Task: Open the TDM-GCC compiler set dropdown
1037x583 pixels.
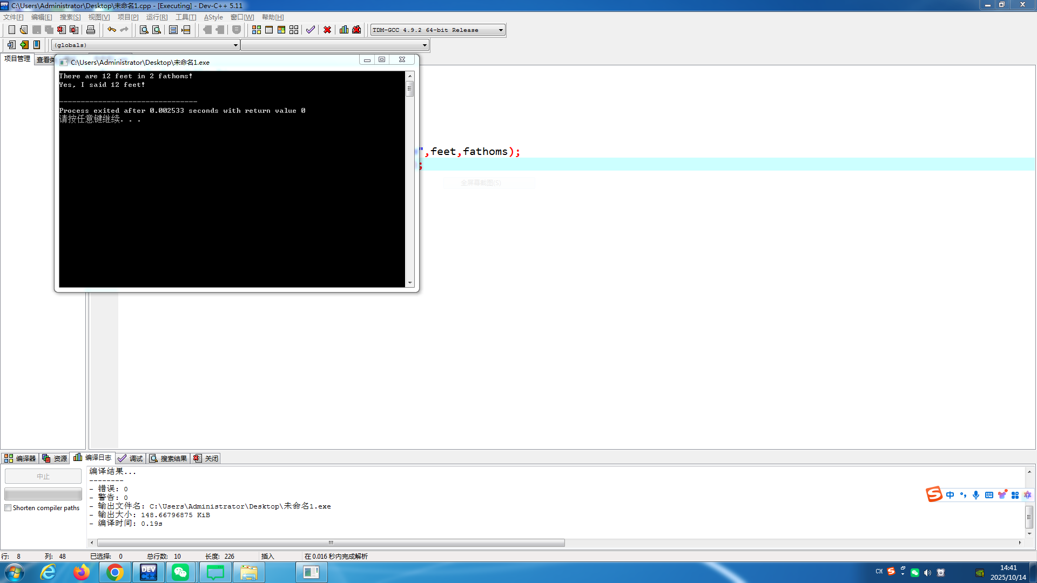Action: pos(501,30)
